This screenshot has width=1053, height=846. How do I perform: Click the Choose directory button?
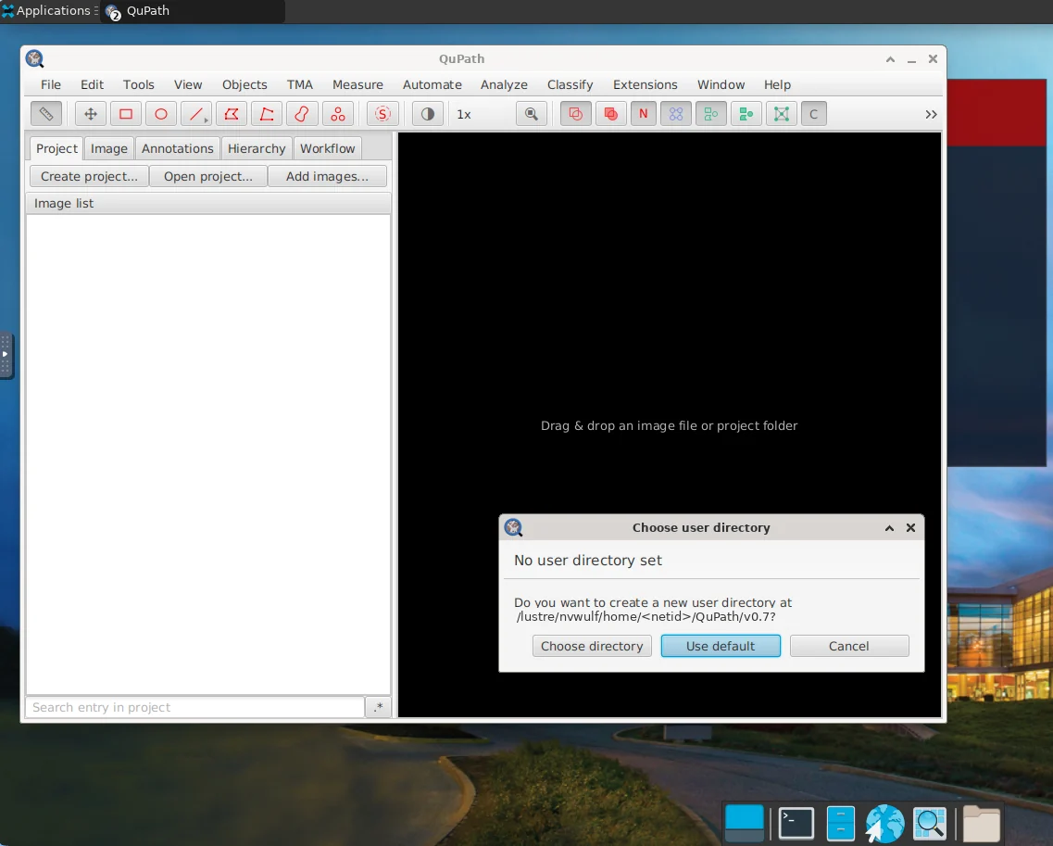tap(592, 646)
